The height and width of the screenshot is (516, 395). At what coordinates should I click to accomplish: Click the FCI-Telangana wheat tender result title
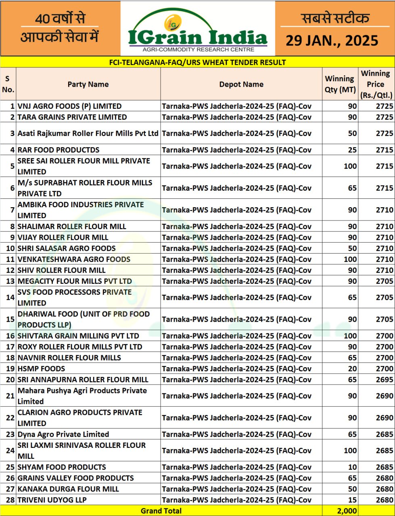tap(197, 62)
